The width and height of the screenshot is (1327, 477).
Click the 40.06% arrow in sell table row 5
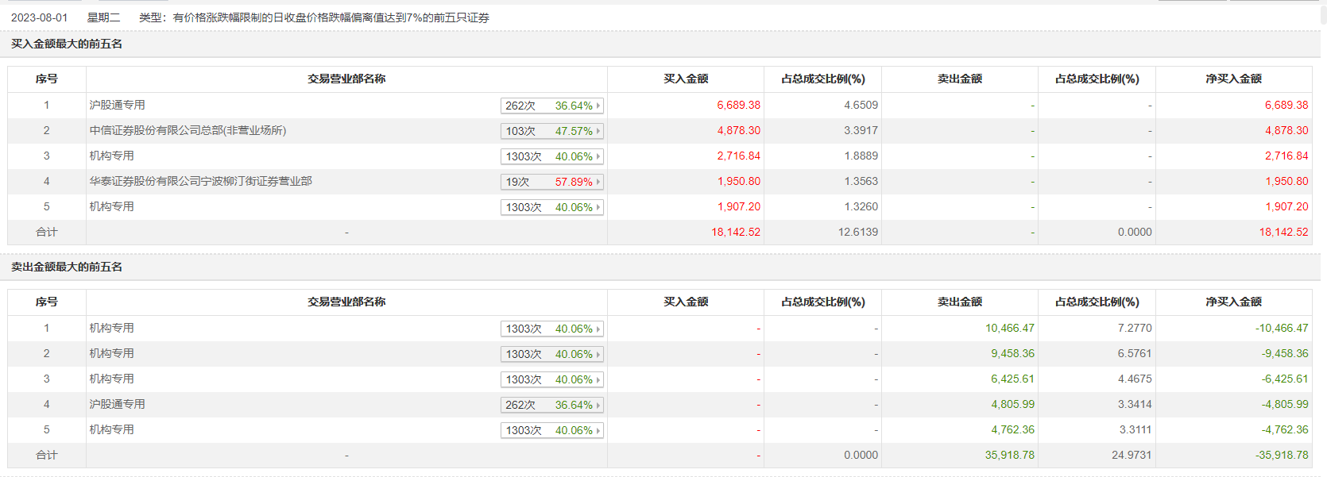pos(598,430)
